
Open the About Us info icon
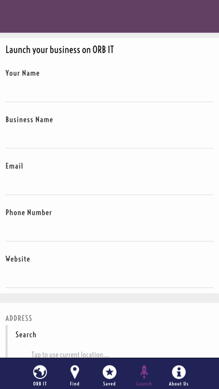[179, 372]
